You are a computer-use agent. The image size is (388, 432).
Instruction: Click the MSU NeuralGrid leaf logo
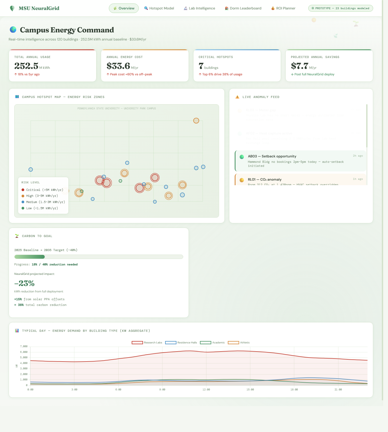(12, 8)
